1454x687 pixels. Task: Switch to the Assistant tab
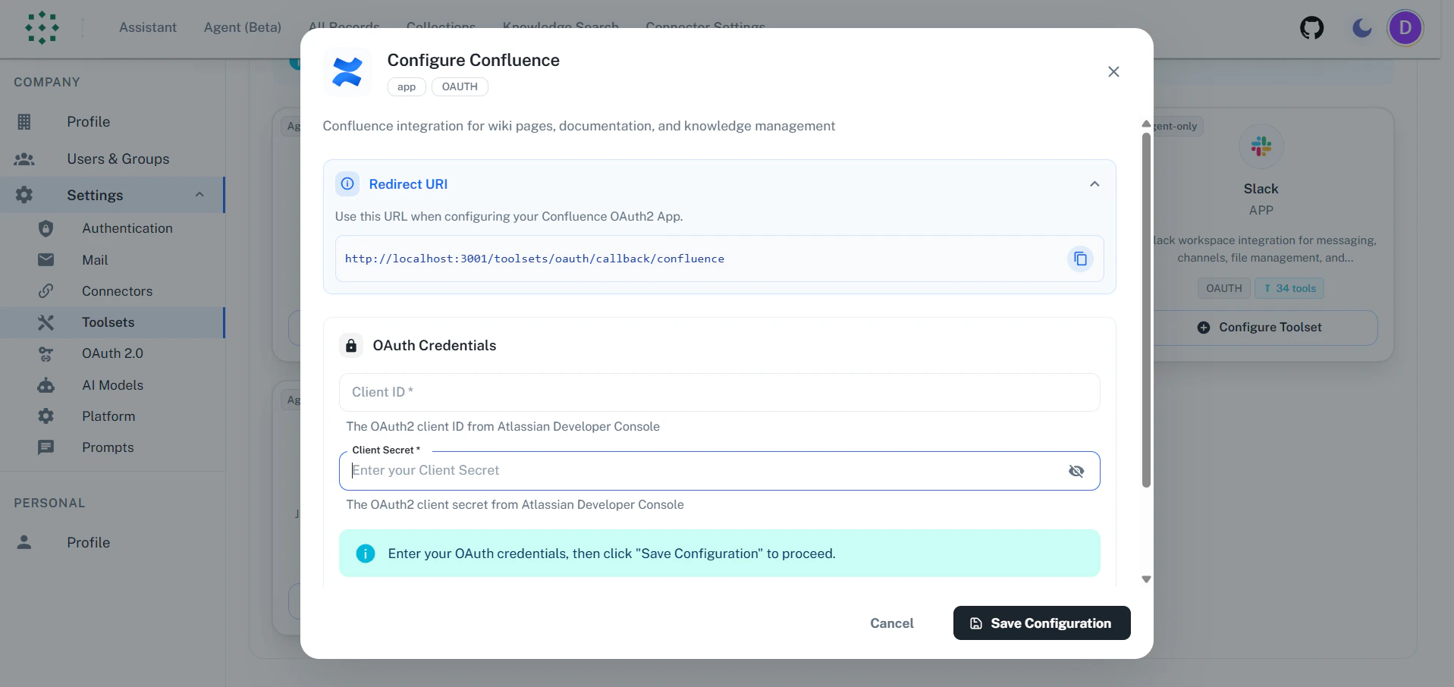[147, 27]
